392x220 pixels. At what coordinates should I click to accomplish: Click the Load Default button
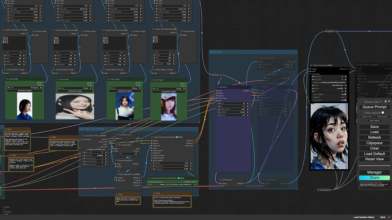click(374, 154)
